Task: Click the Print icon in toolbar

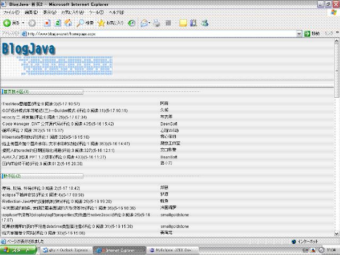Action: point(157,23)
